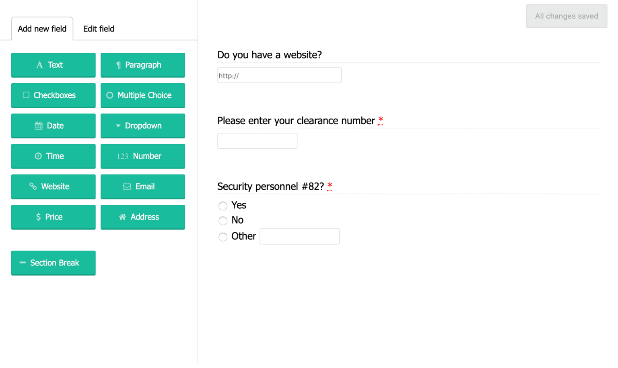Click the calendar icon on Date button
618x368 pixels.
click(x=38, y=125)
